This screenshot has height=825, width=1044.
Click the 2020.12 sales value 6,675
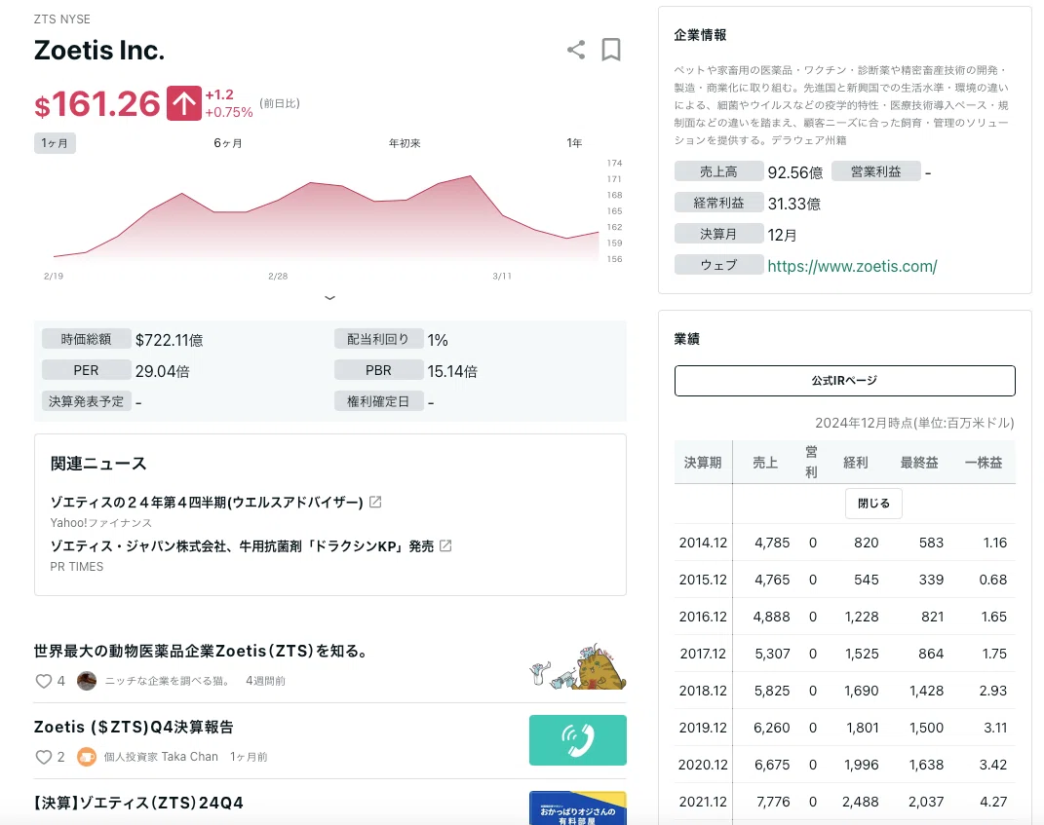pos(772,766)
